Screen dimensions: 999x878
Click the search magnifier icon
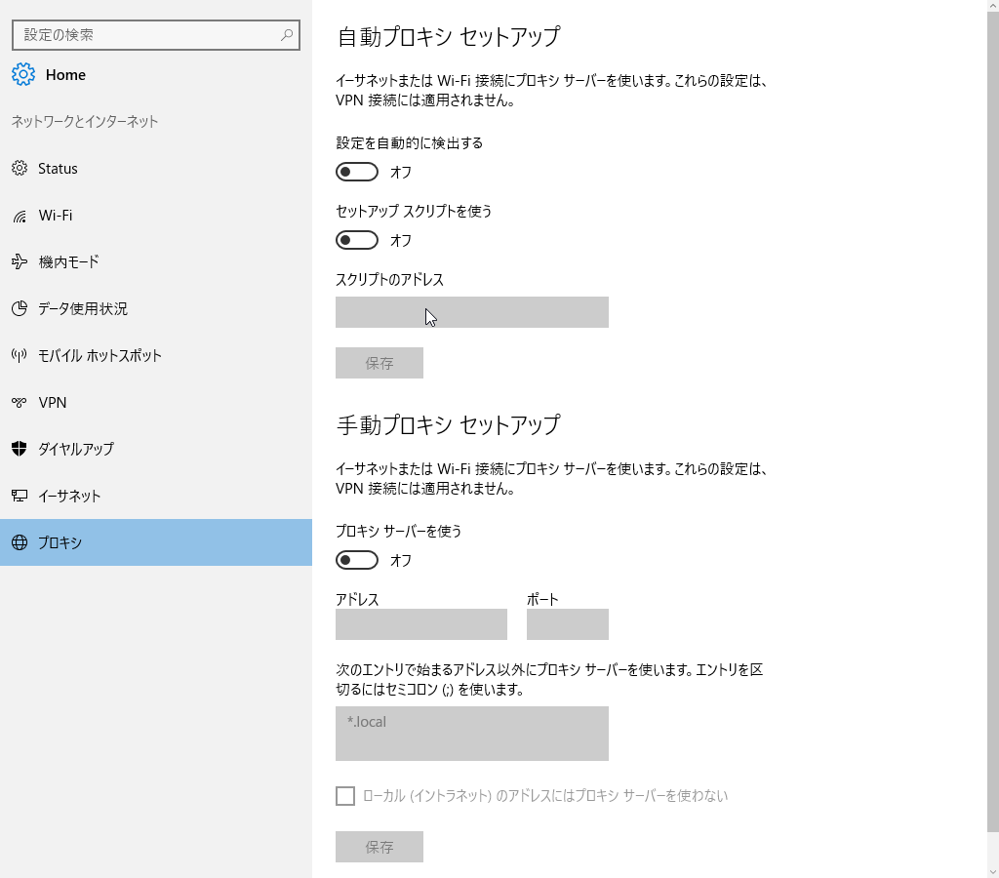(x=287, y=34)
